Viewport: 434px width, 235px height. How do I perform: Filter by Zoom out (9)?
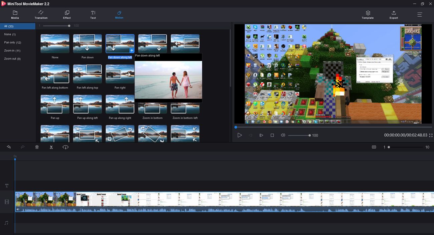pos(18,59)
